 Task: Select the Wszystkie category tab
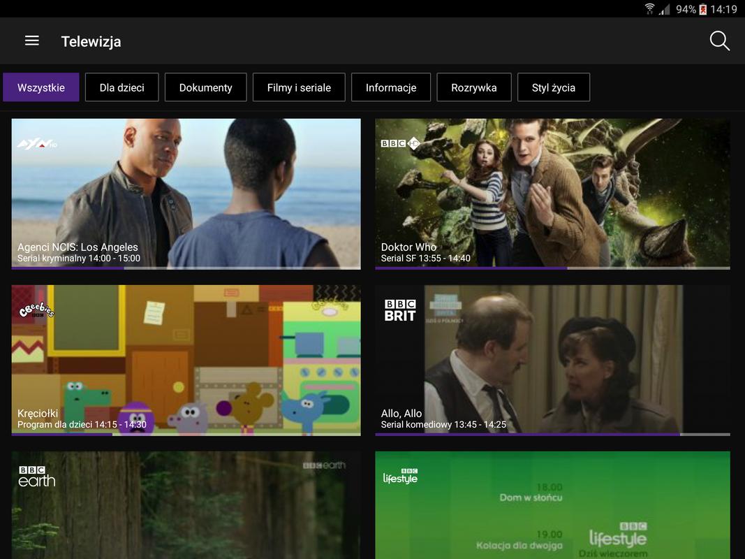click(41, 87)
